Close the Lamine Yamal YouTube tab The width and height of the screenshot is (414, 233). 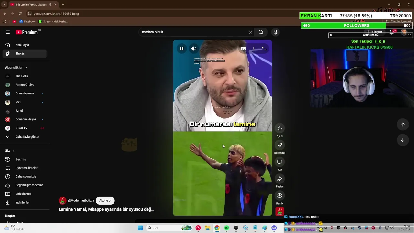click(55, 4)
